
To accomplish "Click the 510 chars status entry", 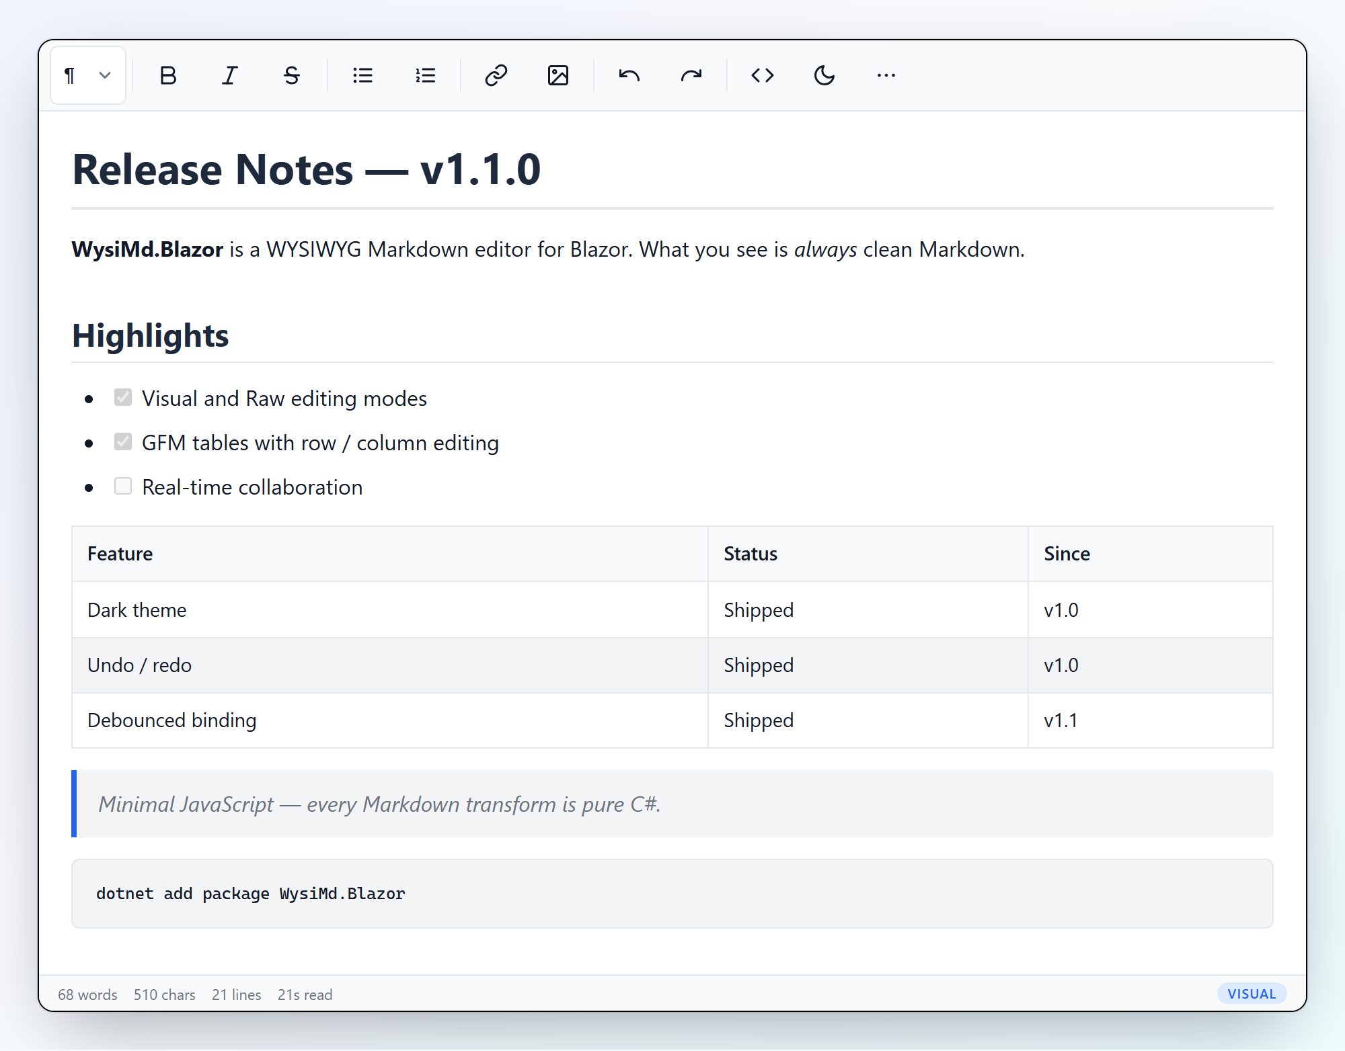I will coord(165,995).
